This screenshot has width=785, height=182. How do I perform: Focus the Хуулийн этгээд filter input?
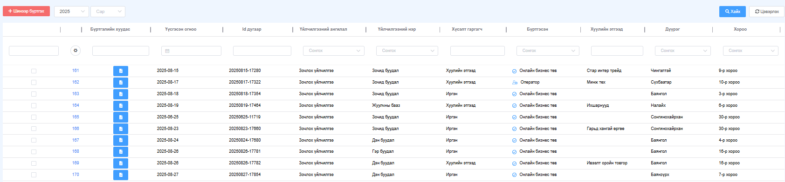click(617, 51)
